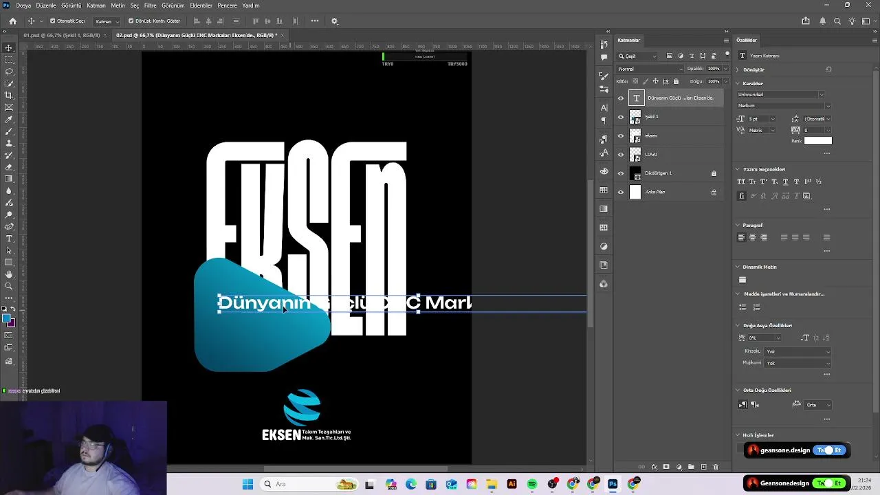
Task: Open the Pencere menu
Action: pos(227,5)
